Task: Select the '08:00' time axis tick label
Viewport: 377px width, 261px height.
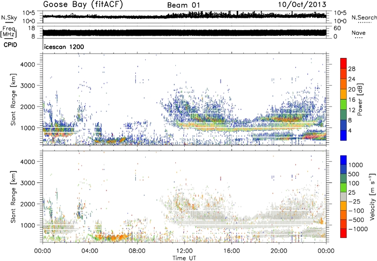Action: coord(137,251)
